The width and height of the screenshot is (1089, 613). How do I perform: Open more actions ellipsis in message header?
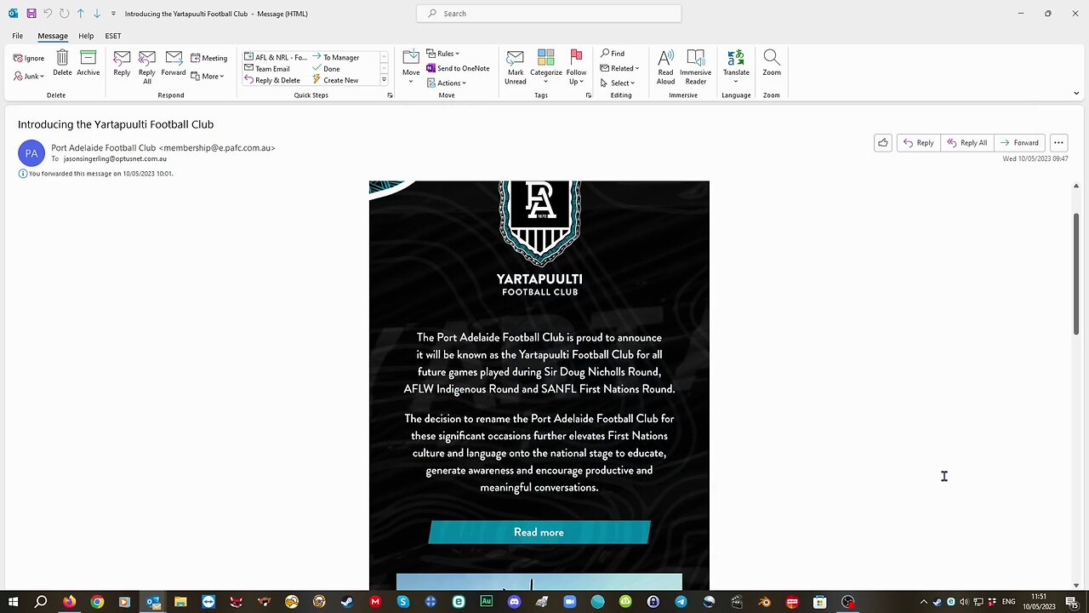[1058, 143]
